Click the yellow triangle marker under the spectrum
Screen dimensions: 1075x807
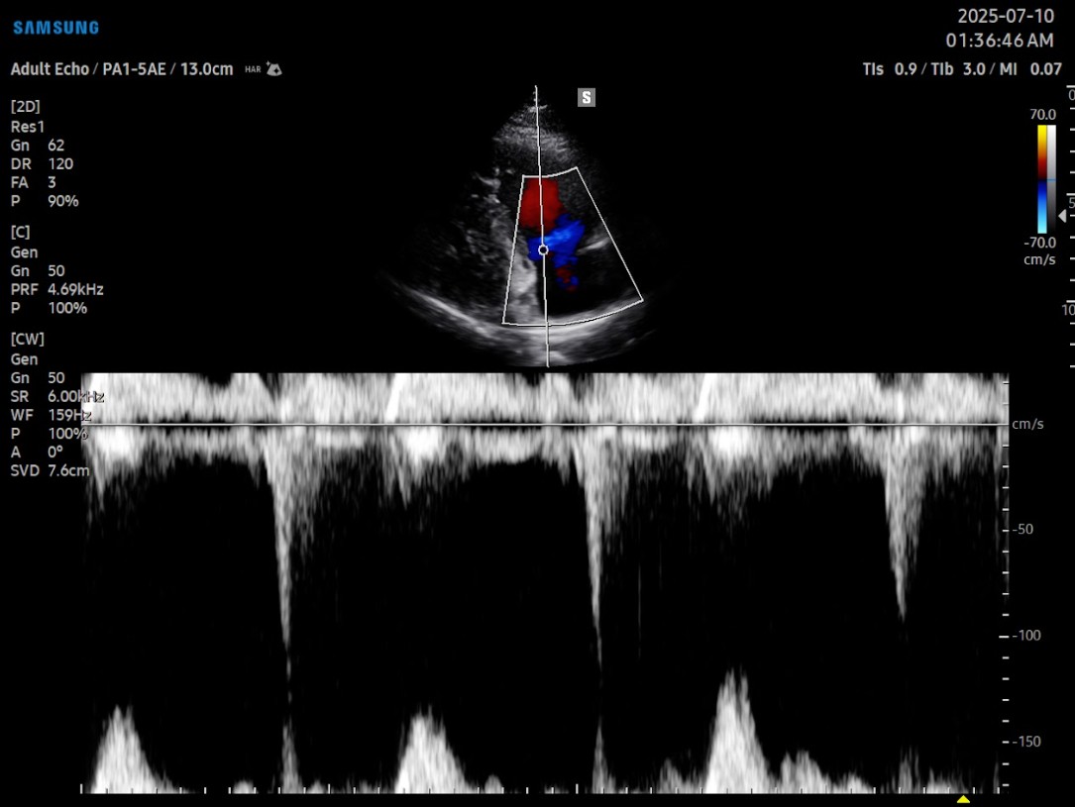click(x=962, y=798)
